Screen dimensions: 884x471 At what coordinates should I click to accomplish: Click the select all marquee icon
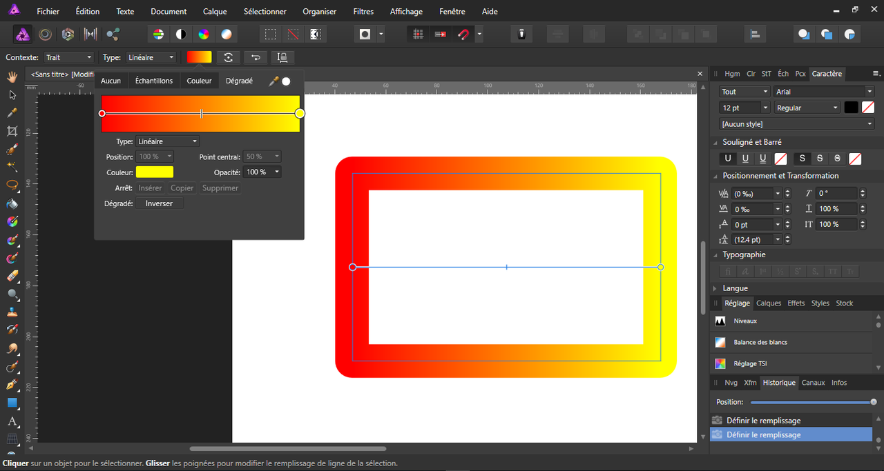tap(271, 34)
